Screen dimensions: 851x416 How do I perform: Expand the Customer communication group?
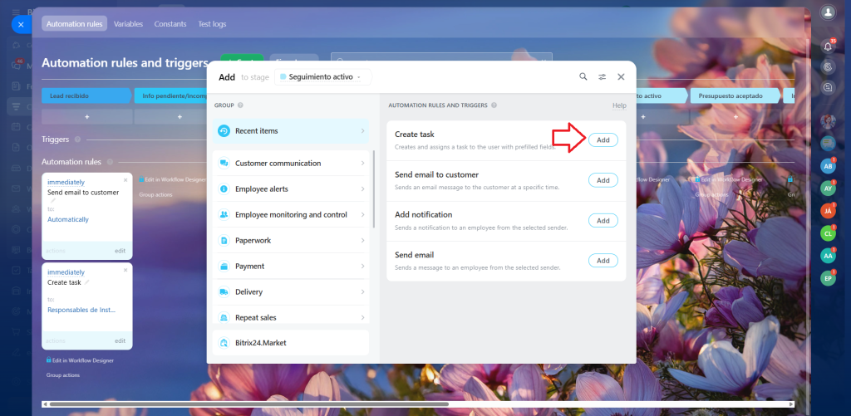[x=291, y=164]
